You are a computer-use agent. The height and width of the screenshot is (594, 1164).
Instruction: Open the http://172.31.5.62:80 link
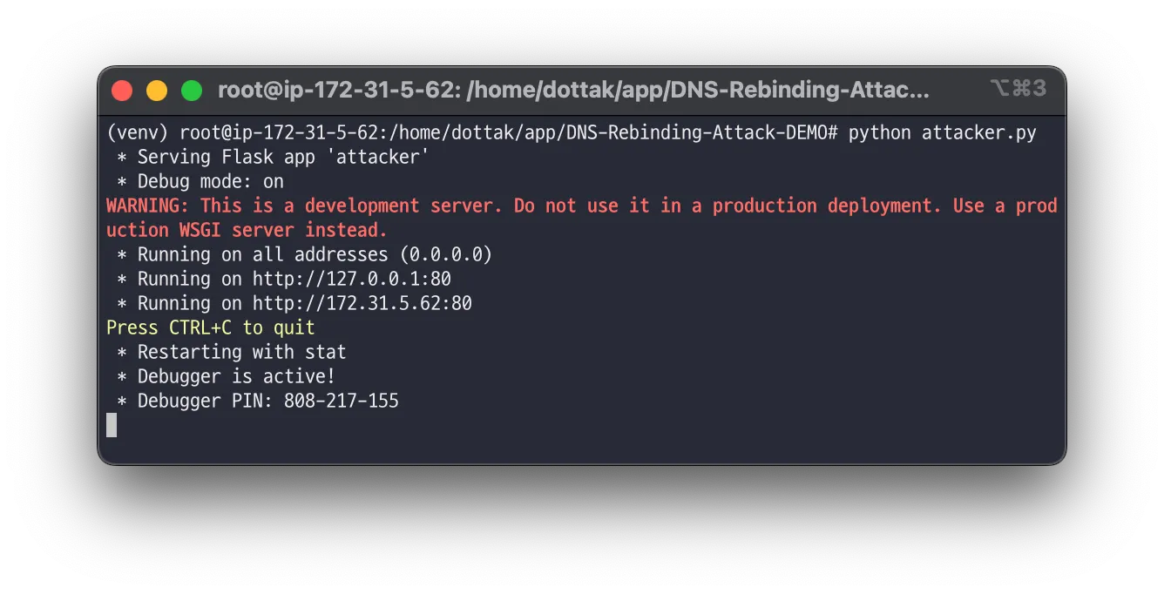tap(362, 304)
